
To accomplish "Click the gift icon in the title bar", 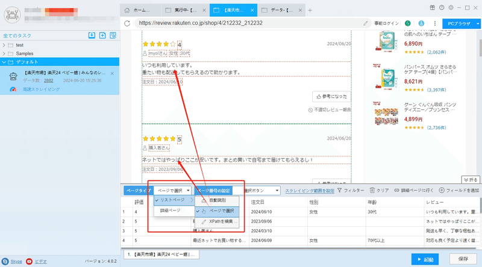I will 432,8.
